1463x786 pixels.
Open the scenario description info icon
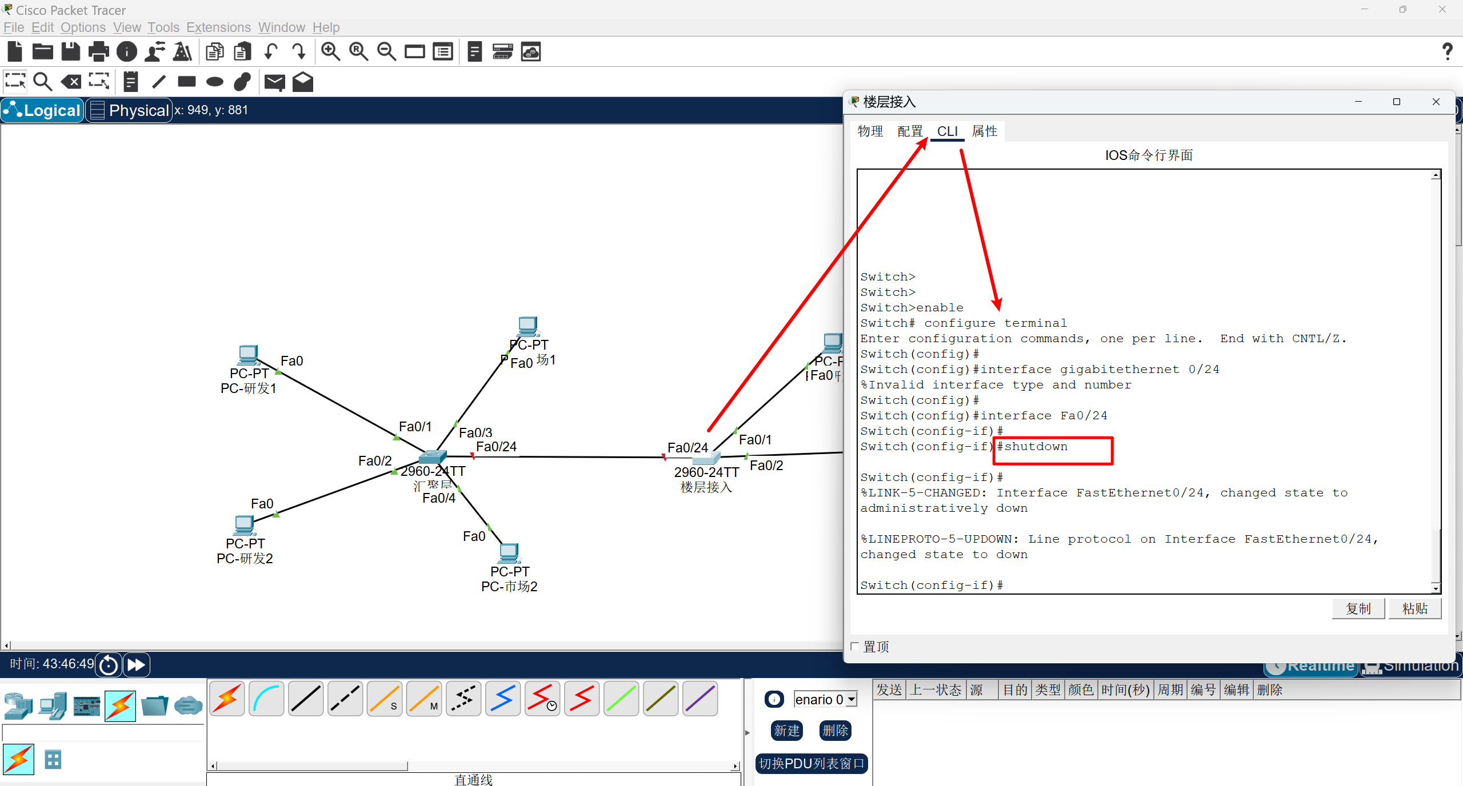pos(774,699)
